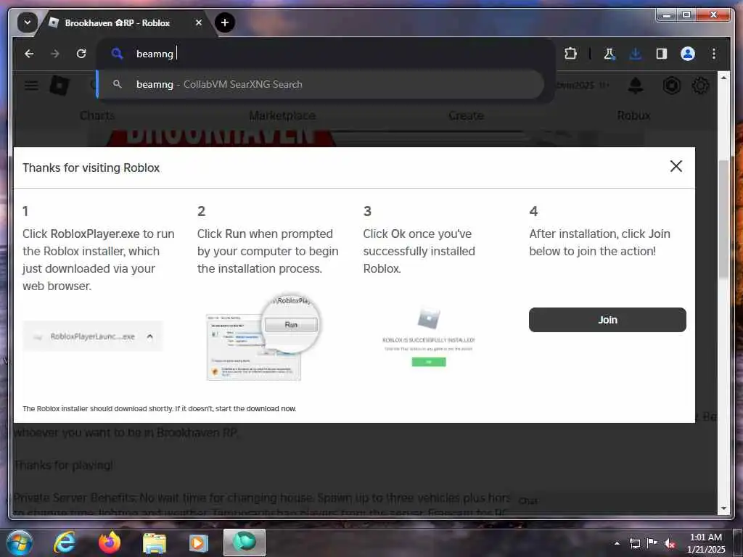Go to the Marketplace tab
The image size is (743, 557).
282,115
